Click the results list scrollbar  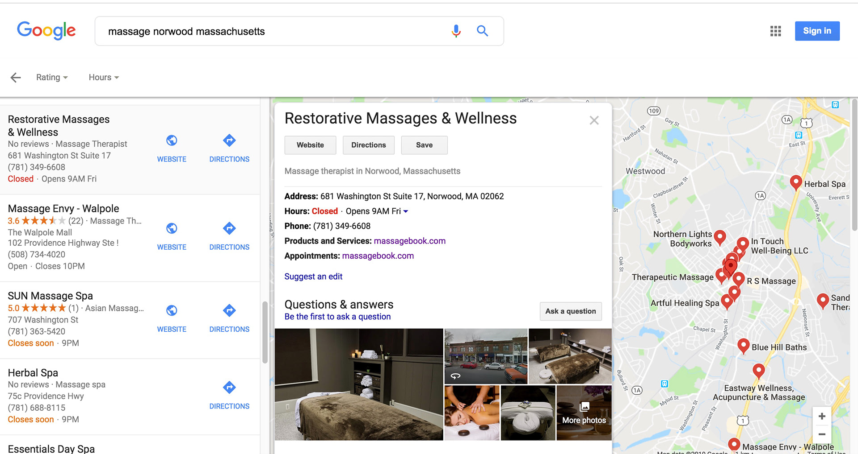coord(265,332)
